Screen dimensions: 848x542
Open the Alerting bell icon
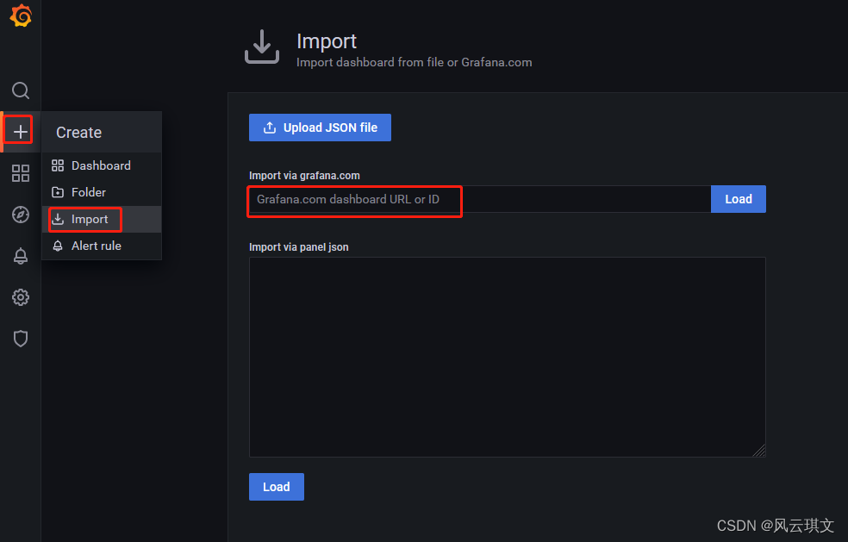(x=20, y=255)
